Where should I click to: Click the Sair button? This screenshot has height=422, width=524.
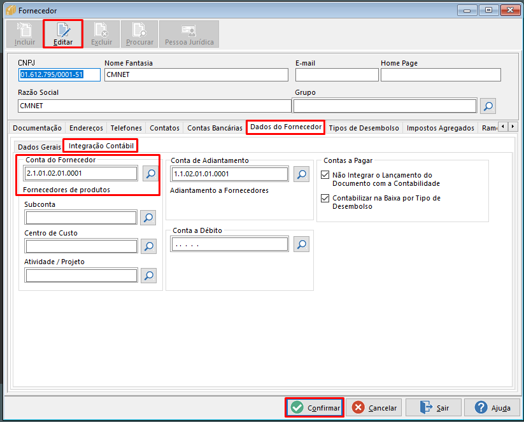pyautogui.click(x=434, y=407)
